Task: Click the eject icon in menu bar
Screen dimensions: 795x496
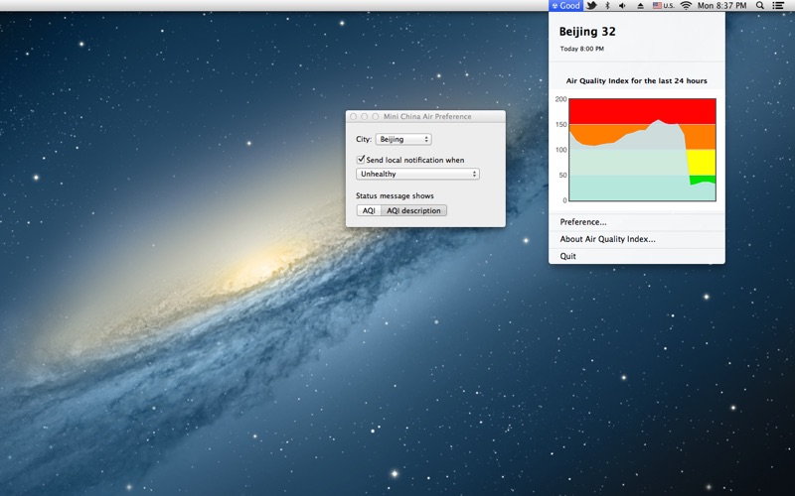Action: (x=640, y=6)
